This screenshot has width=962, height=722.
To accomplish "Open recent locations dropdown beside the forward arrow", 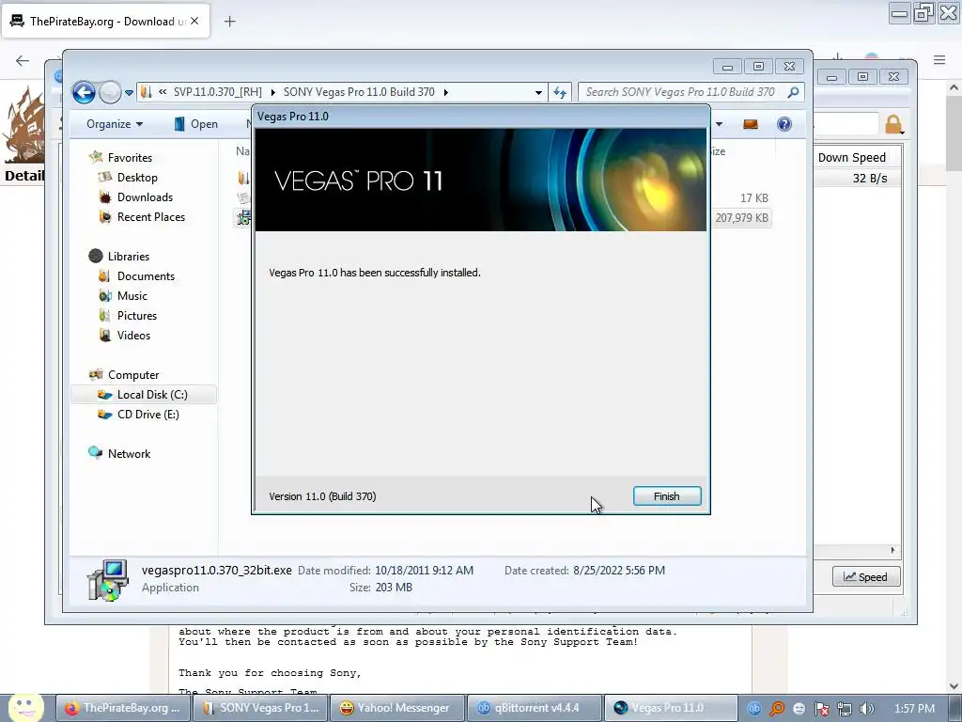I will pos(129,93).
